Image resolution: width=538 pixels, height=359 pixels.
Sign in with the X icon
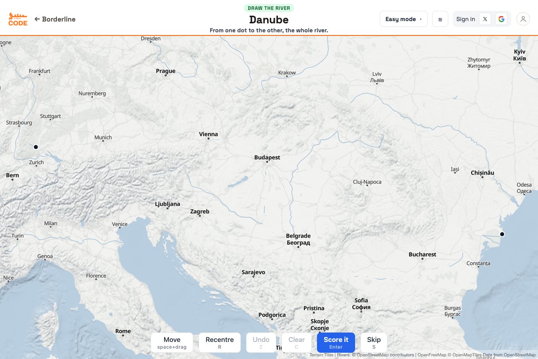485,19
